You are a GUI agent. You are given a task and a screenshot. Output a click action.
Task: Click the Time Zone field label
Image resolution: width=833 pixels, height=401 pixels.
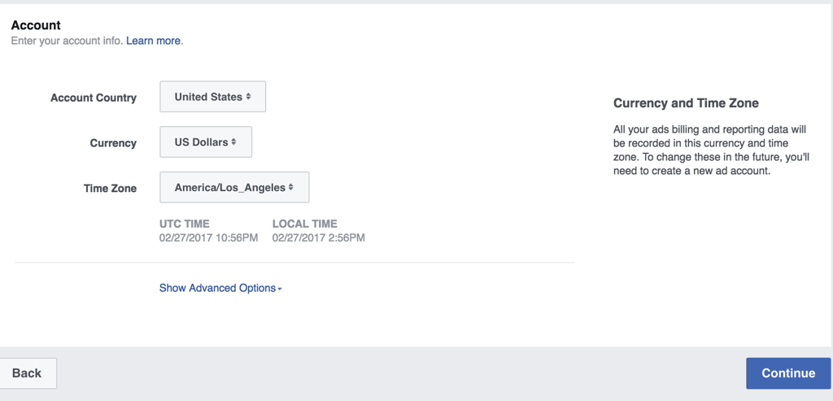click(x=110, y=189)
